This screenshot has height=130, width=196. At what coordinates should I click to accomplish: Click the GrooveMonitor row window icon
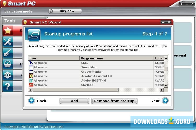[x=31, y=72]
